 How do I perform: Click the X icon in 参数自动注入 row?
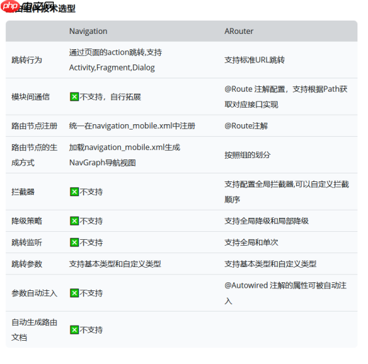(x=74, y=293)
